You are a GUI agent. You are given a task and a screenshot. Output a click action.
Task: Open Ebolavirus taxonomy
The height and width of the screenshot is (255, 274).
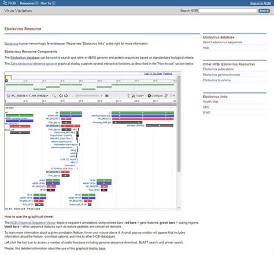(217, 80)
